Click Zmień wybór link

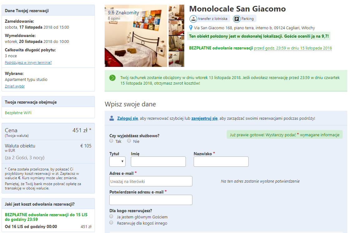click(15, 86)
